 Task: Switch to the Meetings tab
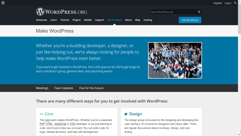coord(42,88)
